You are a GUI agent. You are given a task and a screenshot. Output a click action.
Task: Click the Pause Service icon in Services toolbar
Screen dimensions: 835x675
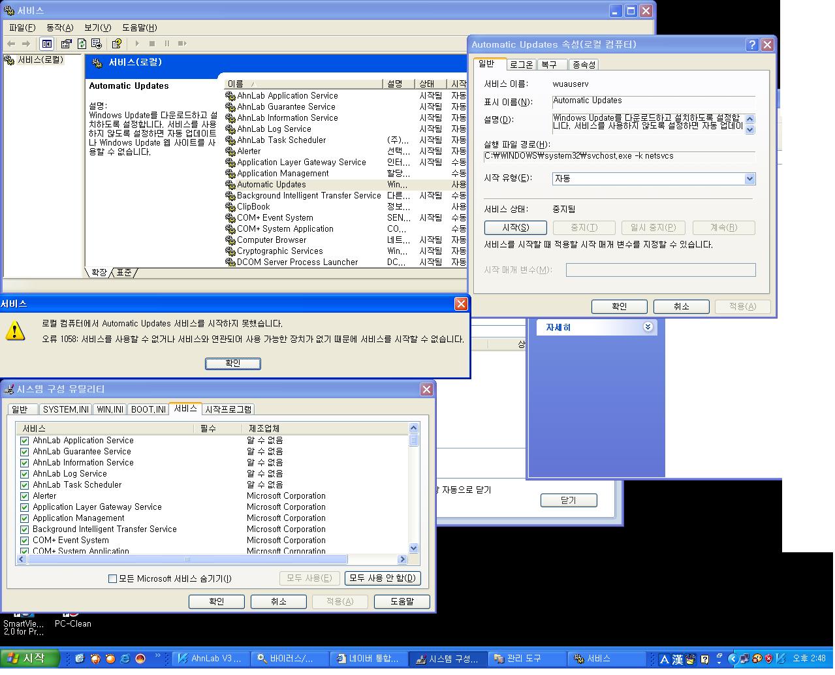tap(167, 44)
